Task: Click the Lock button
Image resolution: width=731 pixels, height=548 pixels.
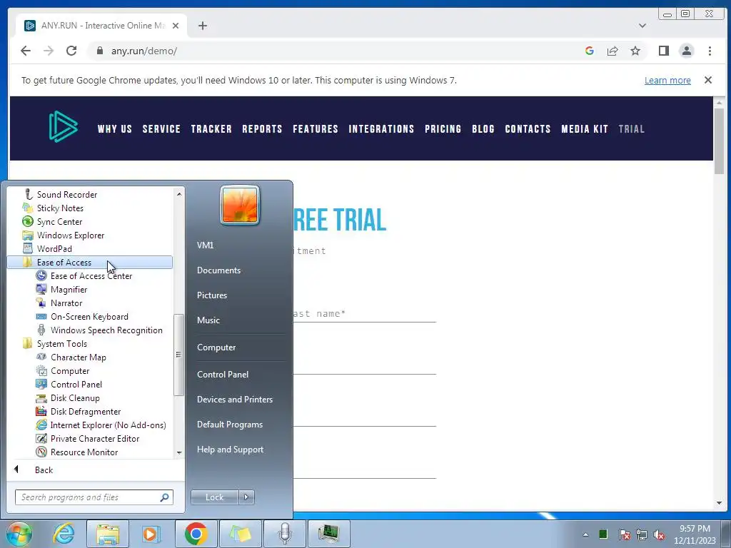Action: click(x=214, y=497)
